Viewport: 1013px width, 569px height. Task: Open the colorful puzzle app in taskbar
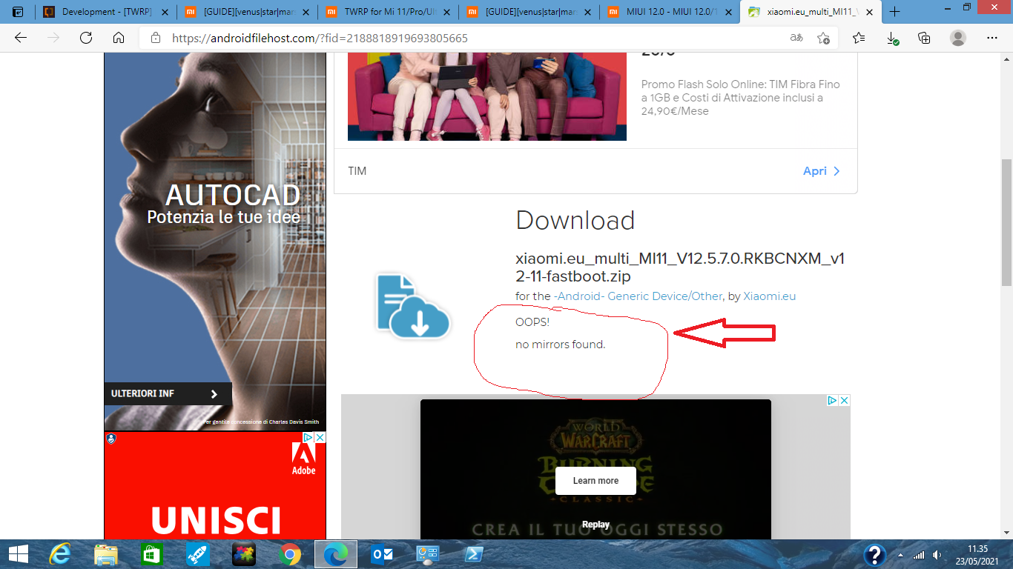[244, 554]
